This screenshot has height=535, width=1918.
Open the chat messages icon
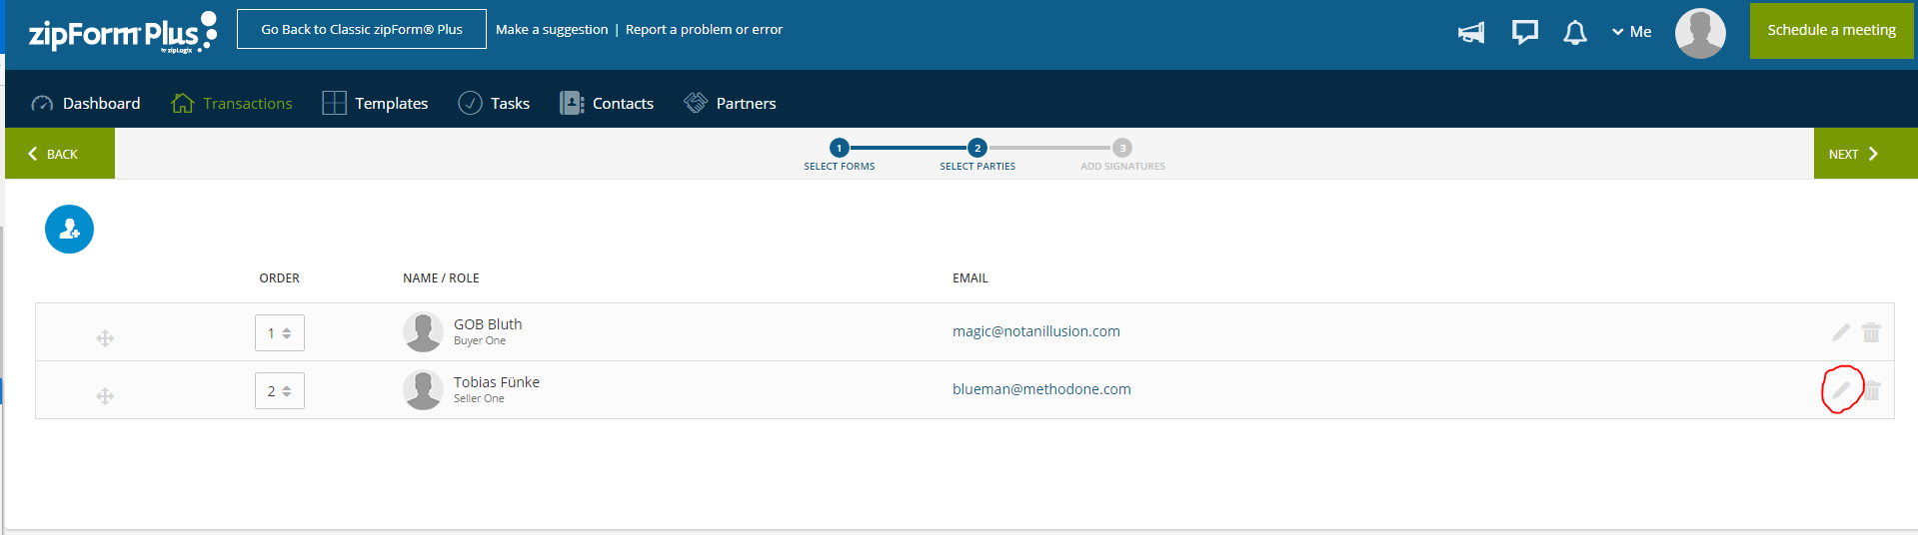(1524, 33)
